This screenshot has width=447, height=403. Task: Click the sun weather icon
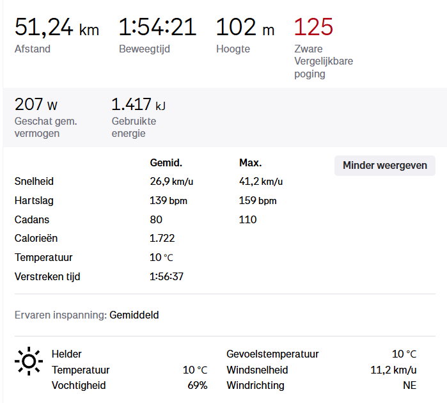pos(28,362)
